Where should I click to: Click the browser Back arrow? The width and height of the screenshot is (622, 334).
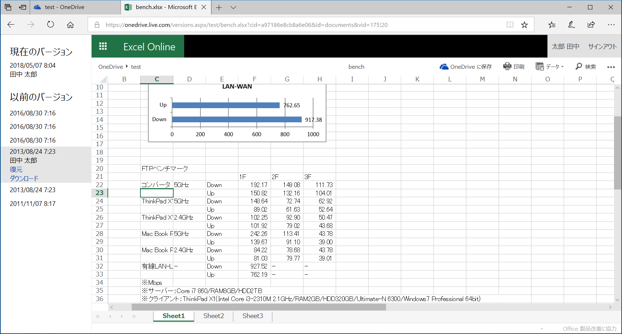pyautogui.click(x=11, y=25)
